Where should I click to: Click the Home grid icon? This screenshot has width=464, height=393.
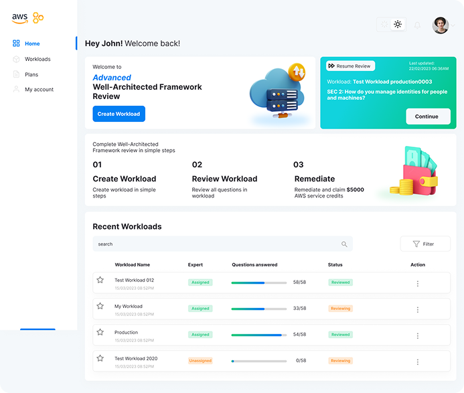pos(16,44)
